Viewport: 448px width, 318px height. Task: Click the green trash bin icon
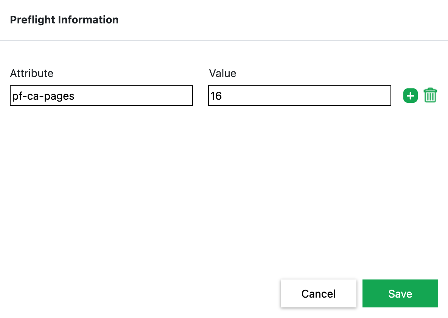pos(430,96)
